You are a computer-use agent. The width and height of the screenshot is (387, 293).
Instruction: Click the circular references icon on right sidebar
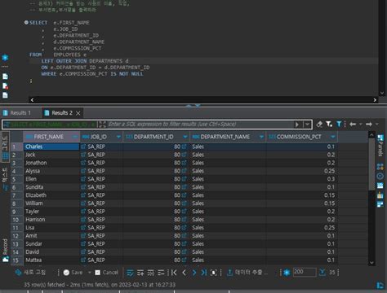pos(380,176)
